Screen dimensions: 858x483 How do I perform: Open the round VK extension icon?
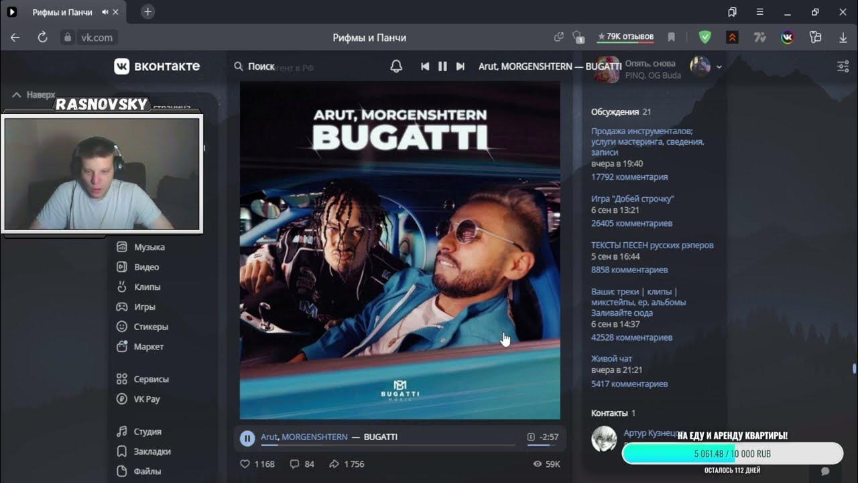click(788, 38)
